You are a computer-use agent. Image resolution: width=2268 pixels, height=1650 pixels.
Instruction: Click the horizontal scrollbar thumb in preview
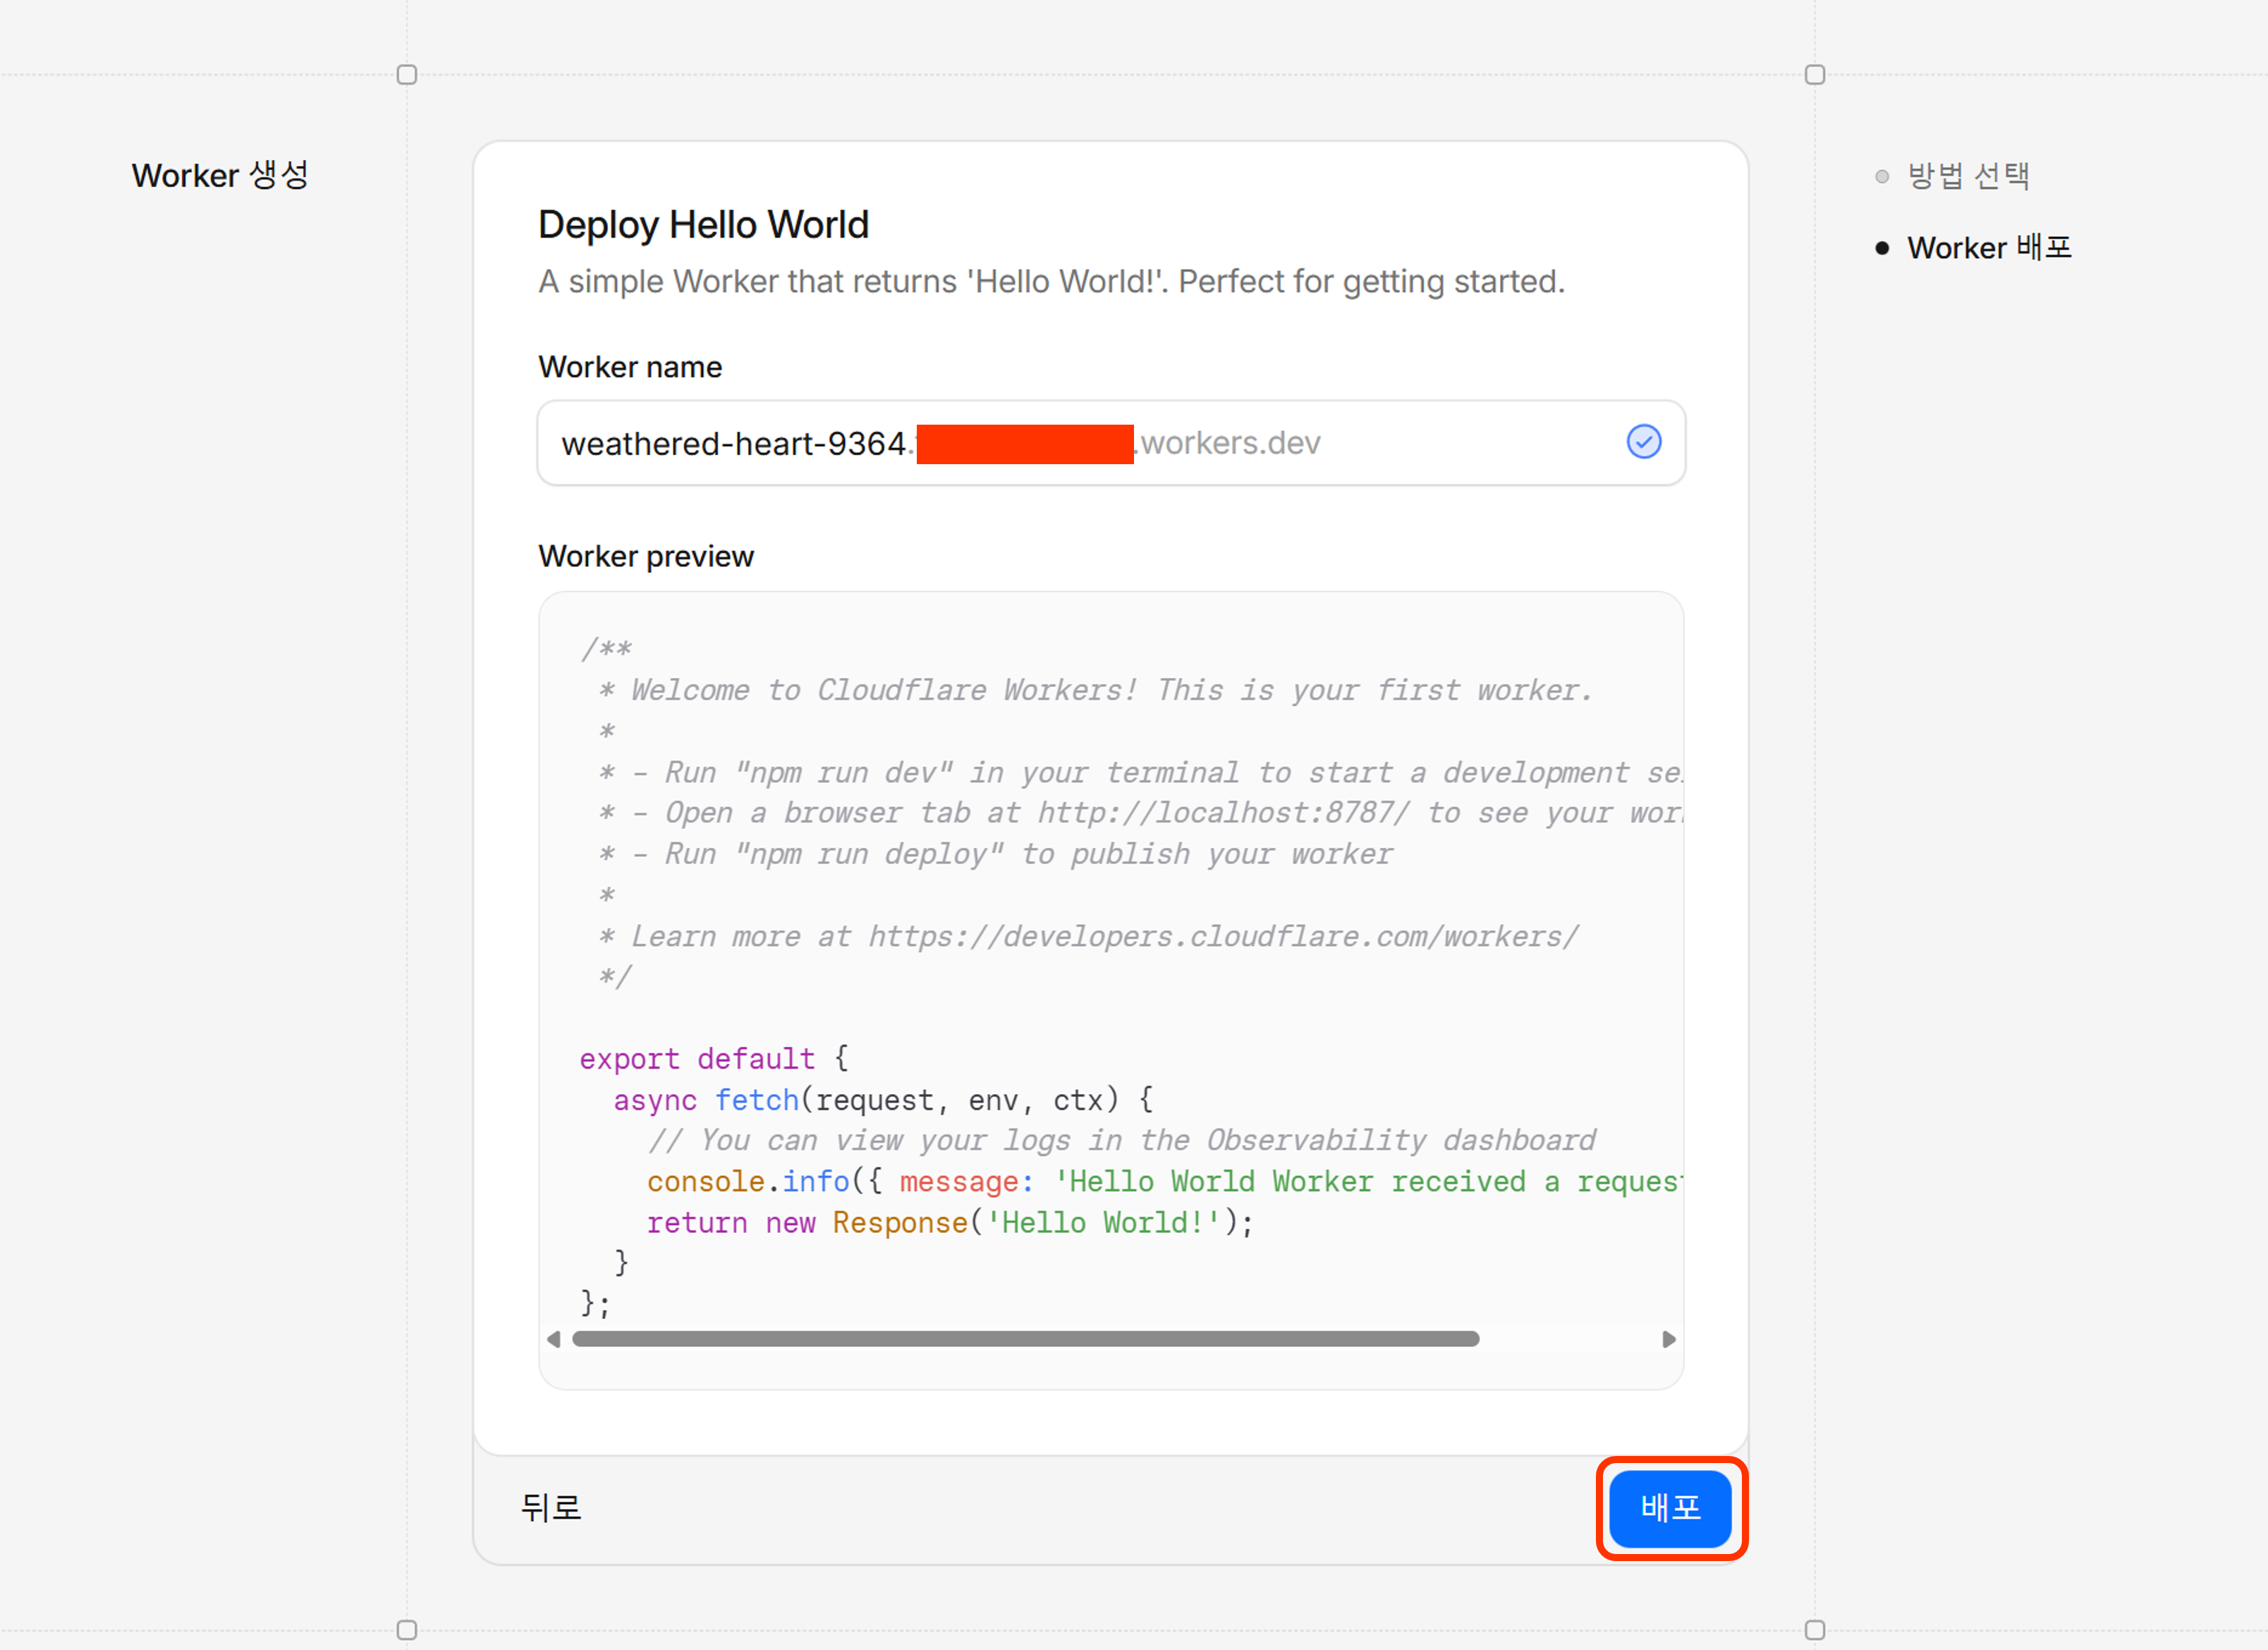[1025, 1339]
